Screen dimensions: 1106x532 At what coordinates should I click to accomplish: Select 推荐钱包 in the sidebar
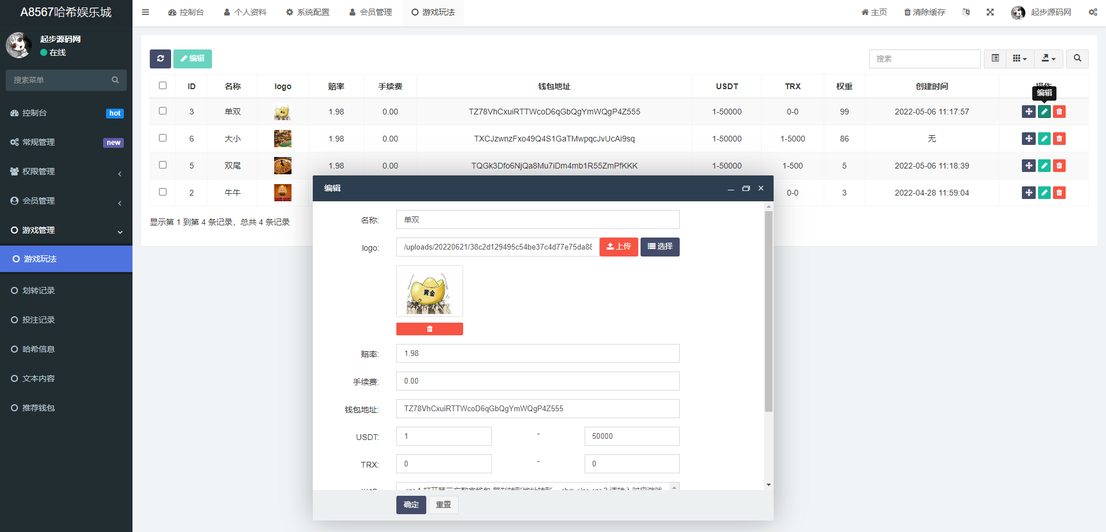click(66, 408)
